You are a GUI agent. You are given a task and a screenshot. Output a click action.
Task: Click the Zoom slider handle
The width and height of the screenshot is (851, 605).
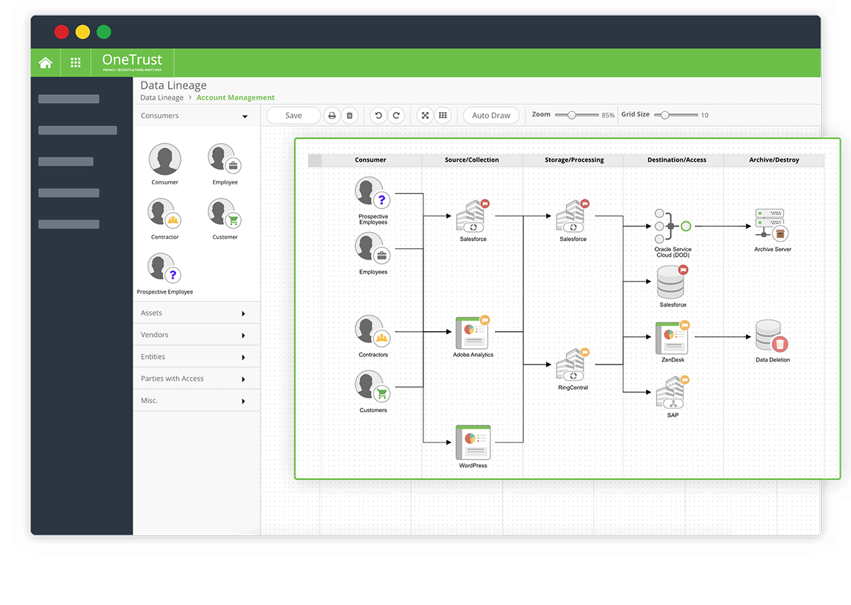point(572,115)
